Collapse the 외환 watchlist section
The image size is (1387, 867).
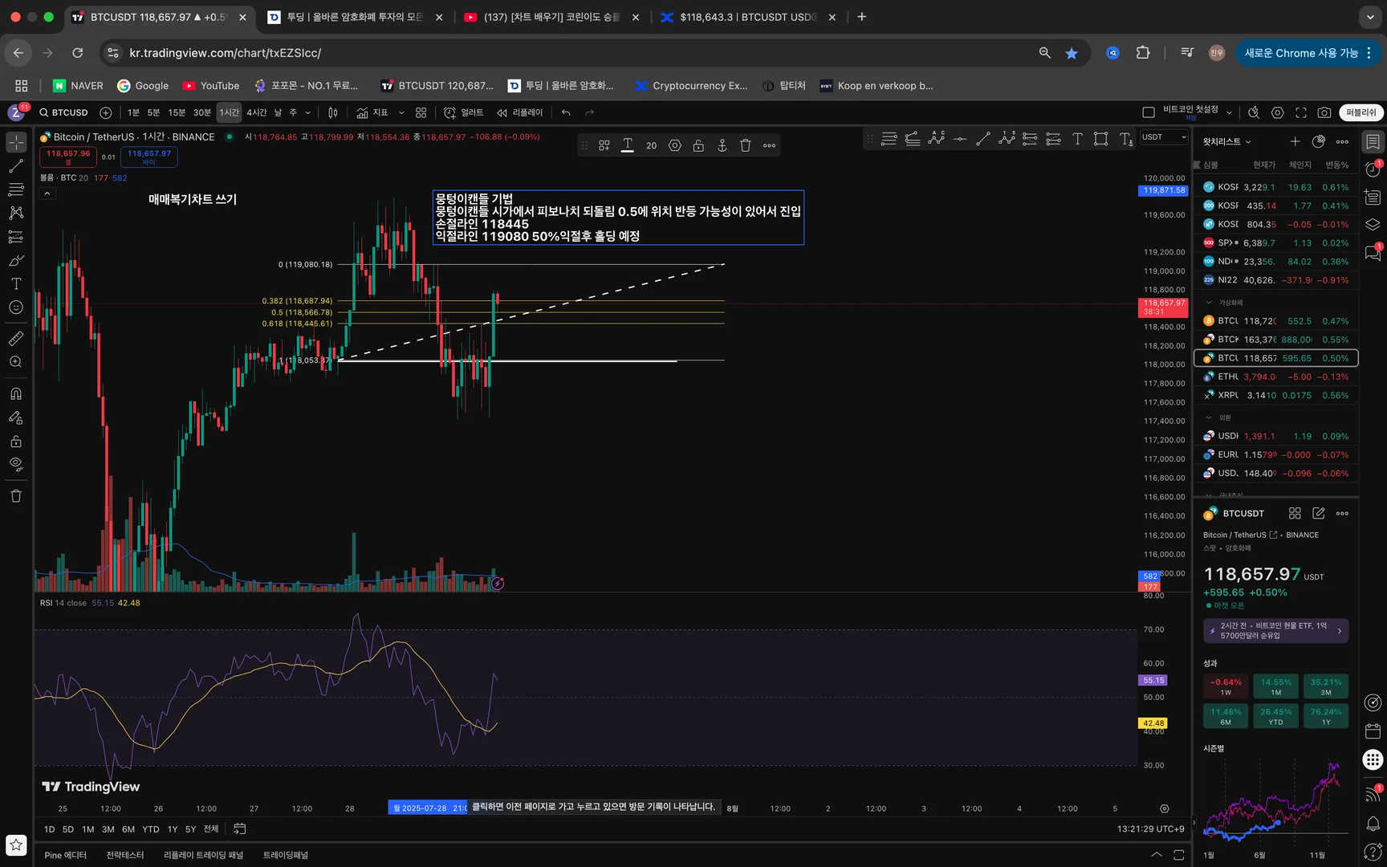(x=1209, y=417)
